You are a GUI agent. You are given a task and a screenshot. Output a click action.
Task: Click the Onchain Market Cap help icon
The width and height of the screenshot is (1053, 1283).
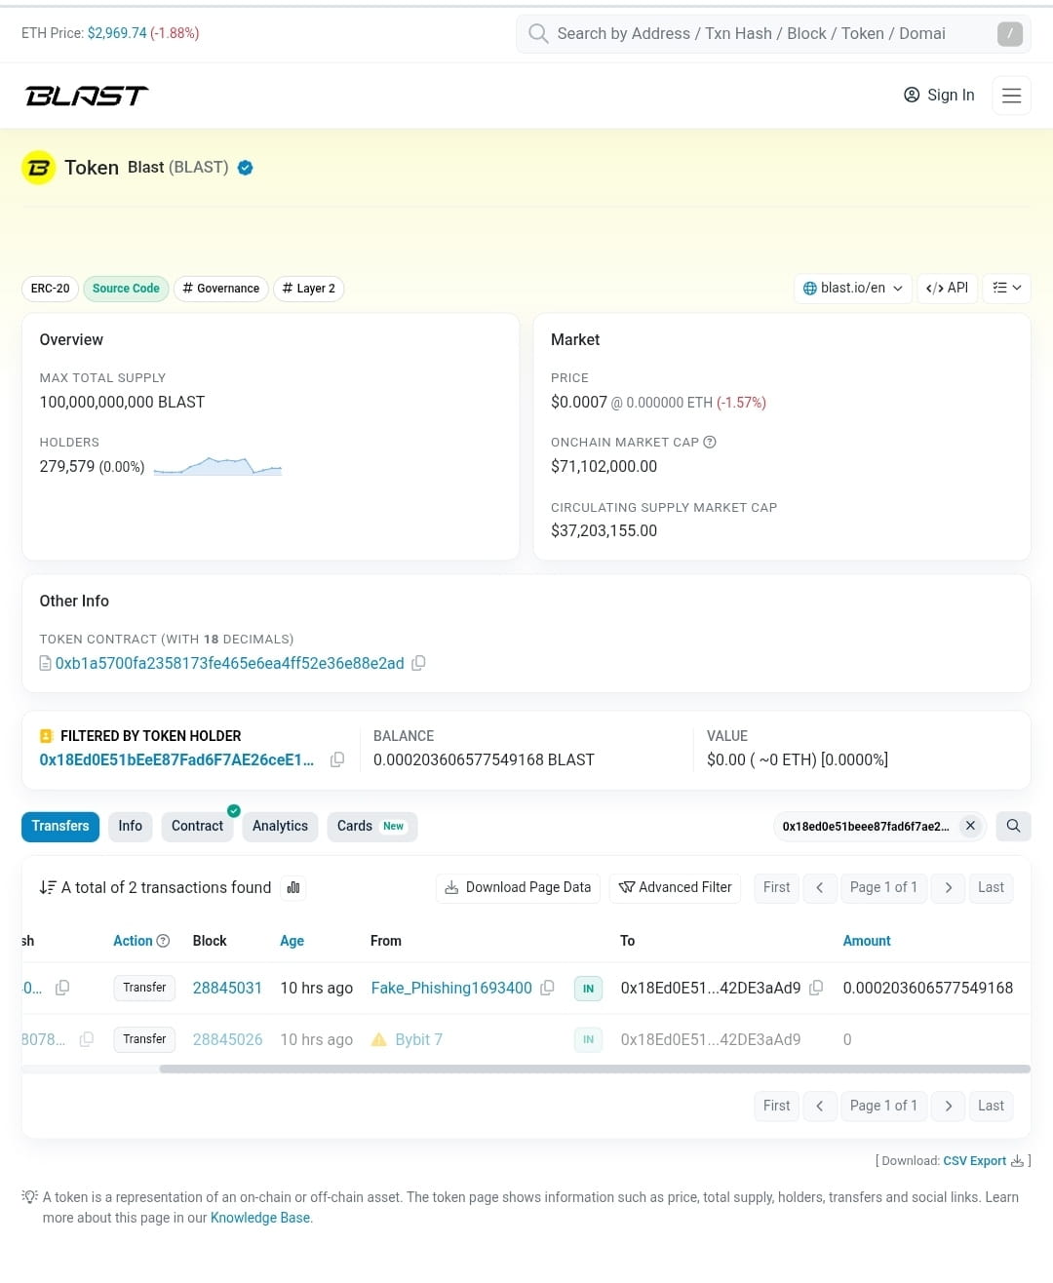(x=710, y=442)
